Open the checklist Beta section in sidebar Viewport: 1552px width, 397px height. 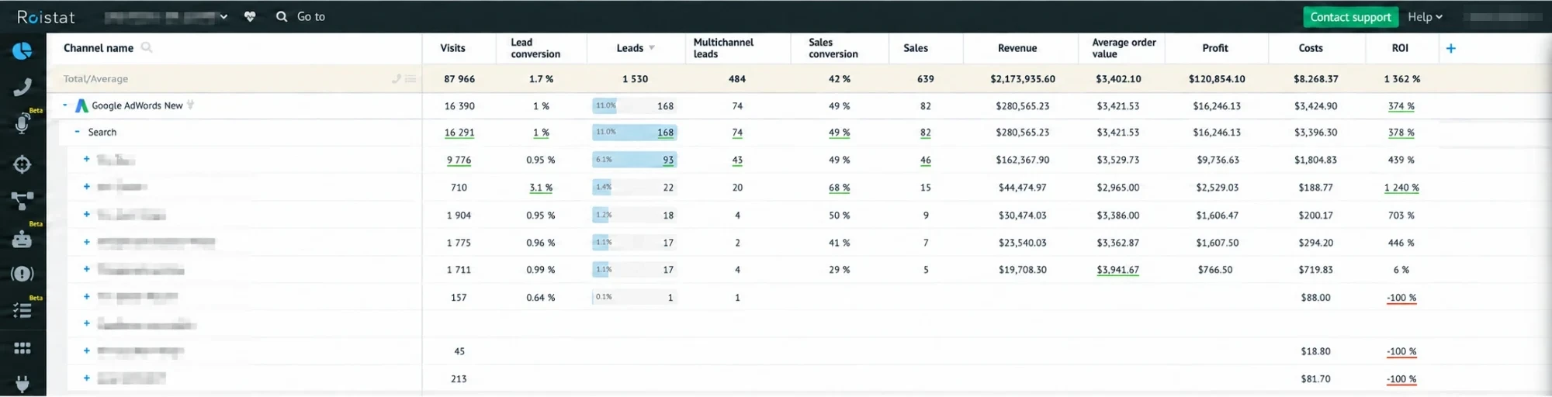point(23,311)
